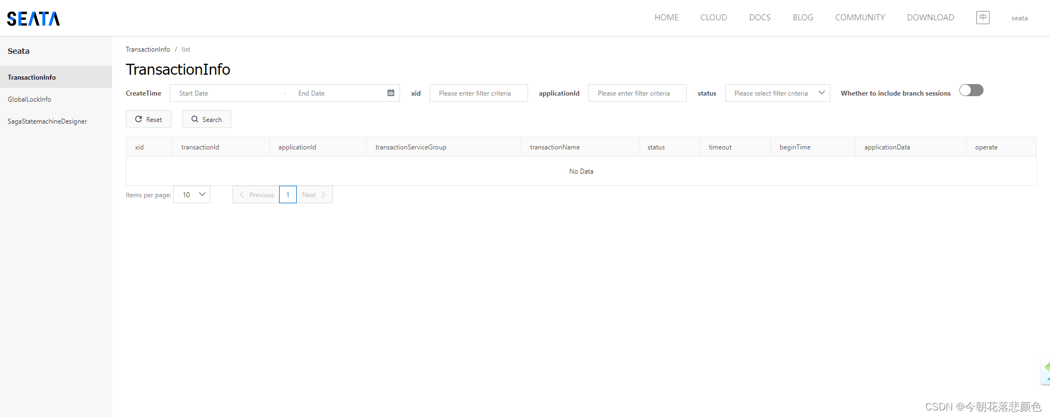
Task: Open the seata user menu
Action: (x=1019, y=18)
